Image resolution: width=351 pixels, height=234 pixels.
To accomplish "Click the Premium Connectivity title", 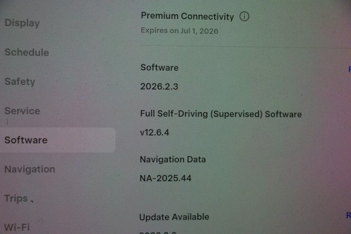I will pyautogui.click(x=188, y=16).
